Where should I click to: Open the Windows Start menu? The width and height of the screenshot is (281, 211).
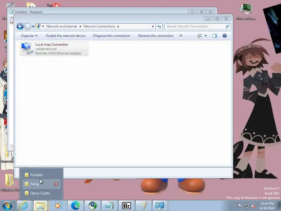pyautogui.click(x=7, y=206)
